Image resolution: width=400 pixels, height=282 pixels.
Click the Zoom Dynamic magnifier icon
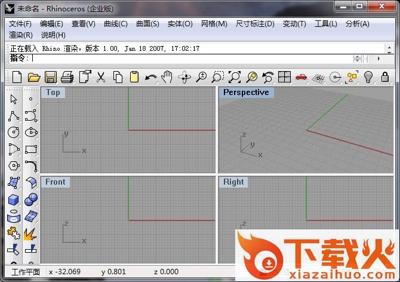click(x=201, y=77)
